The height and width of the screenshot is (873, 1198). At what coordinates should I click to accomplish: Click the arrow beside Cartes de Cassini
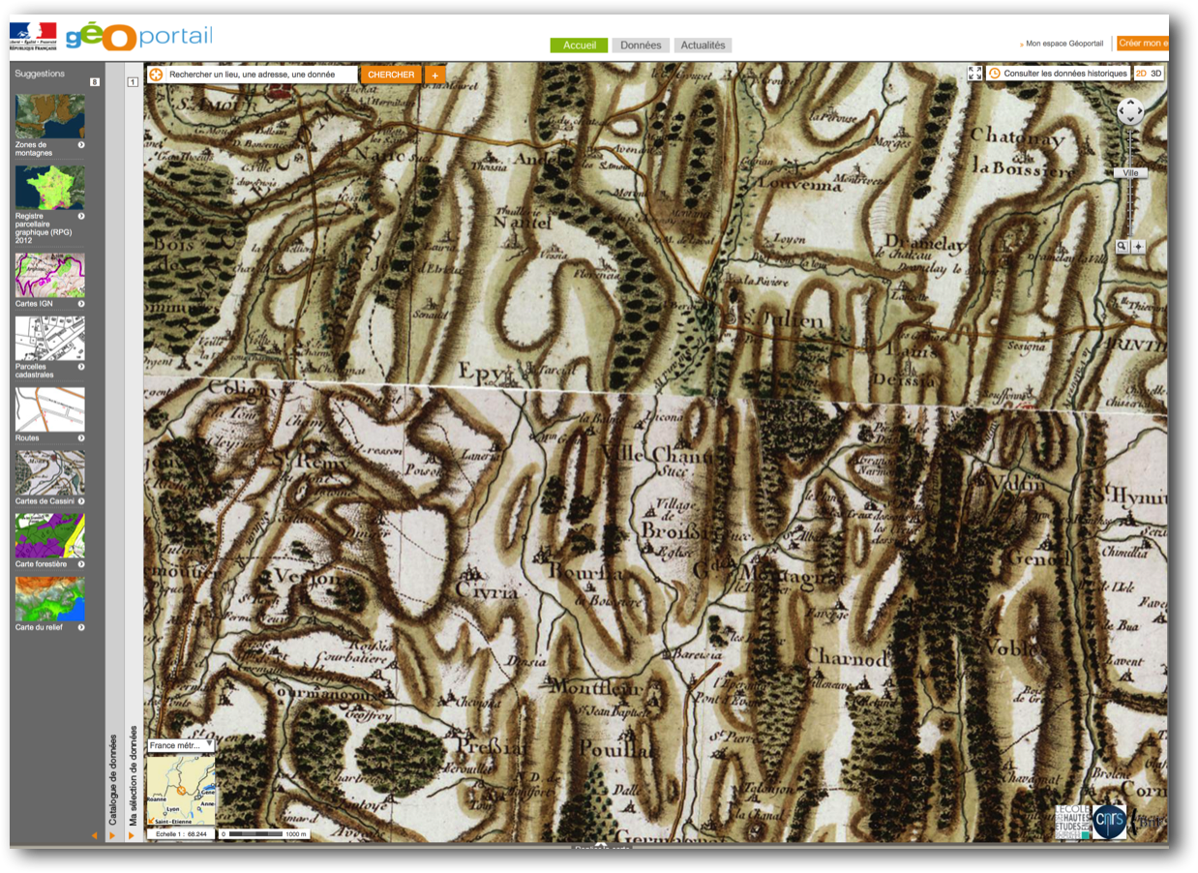(80, 501)
